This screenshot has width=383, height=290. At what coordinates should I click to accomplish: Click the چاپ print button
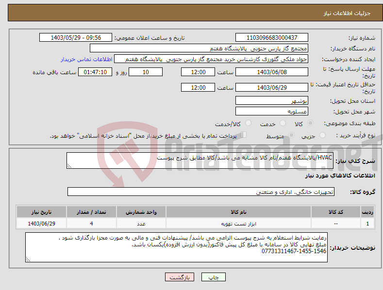click(214, 277)
